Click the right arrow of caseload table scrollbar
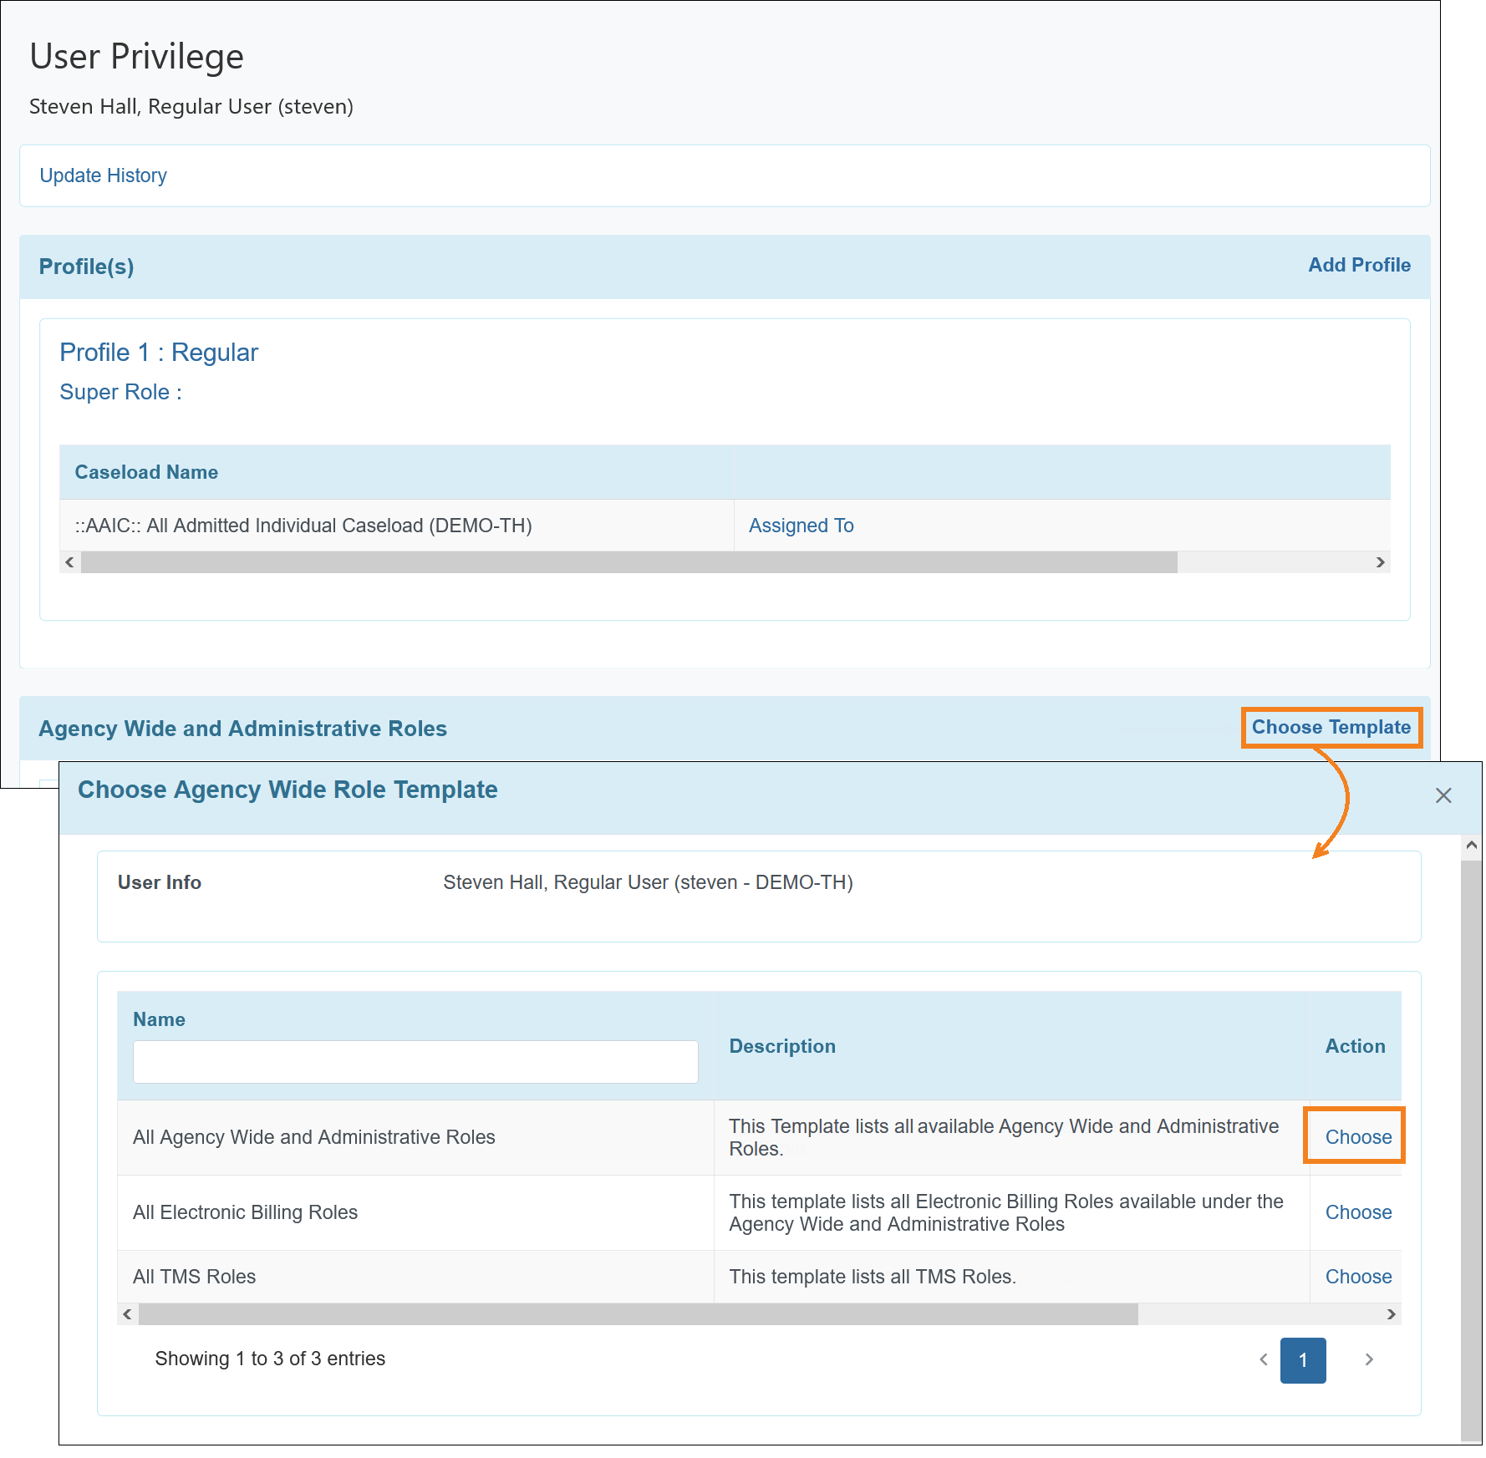 [1380, 562]
